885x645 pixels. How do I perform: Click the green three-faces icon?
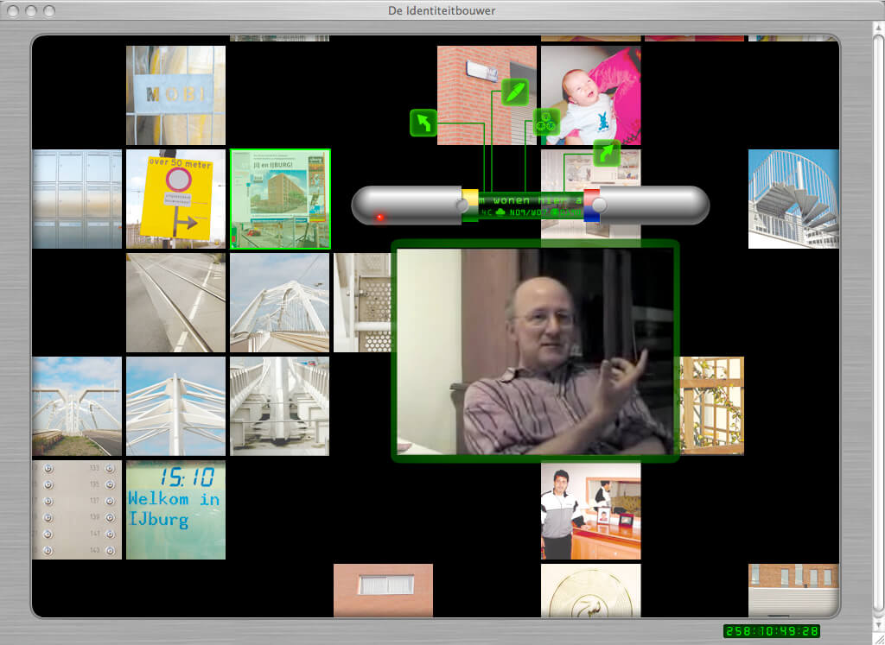click(x=546, y=123)
